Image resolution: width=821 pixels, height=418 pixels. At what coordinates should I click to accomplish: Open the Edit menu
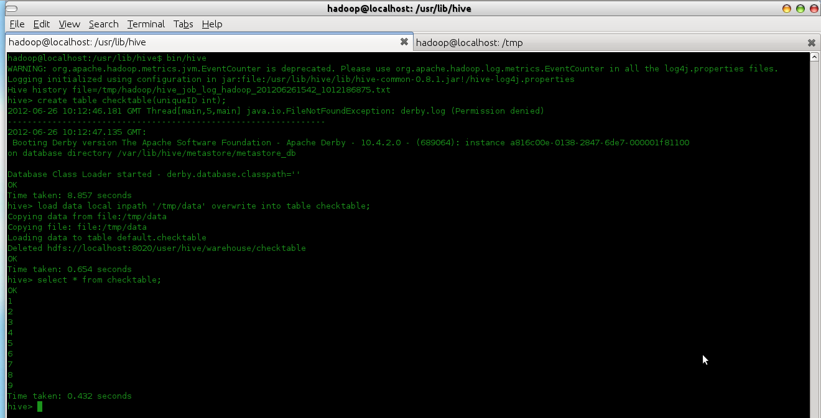[42, 24]
